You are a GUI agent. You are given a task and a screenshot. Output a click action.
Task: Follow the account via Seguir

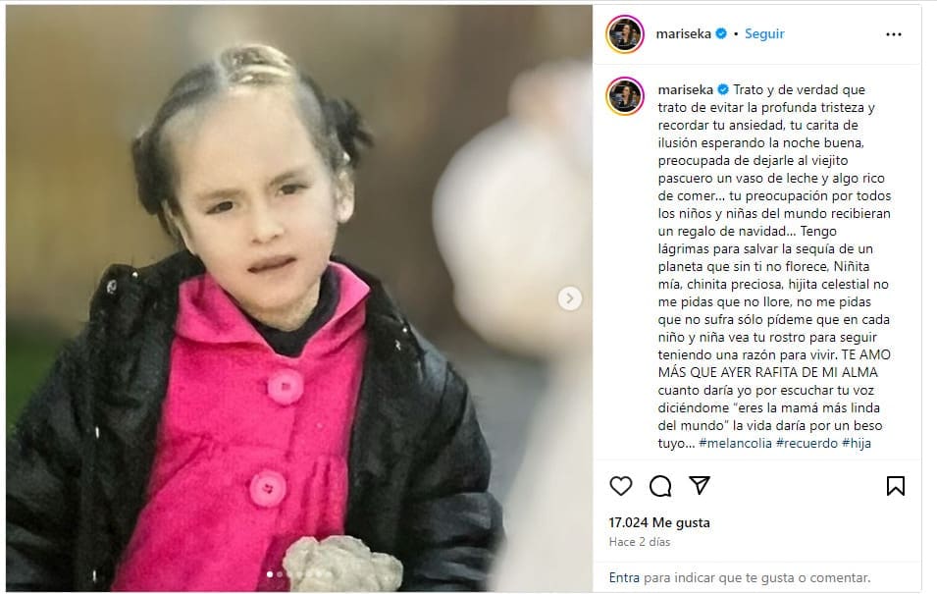764,34
